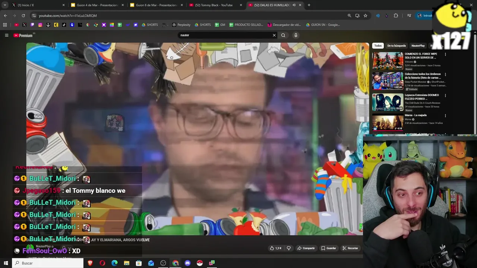Open 'Leyseca-Entrevista-DOOMEO FUZZEO PERREO' title
This screenshot has width=477, height=268.
pyautogui.click(x=422, y=97)
